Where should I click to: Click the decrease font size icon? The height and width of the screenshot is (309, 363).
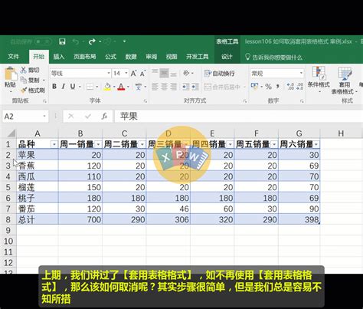pyautogui.click(x=142, y=74)
